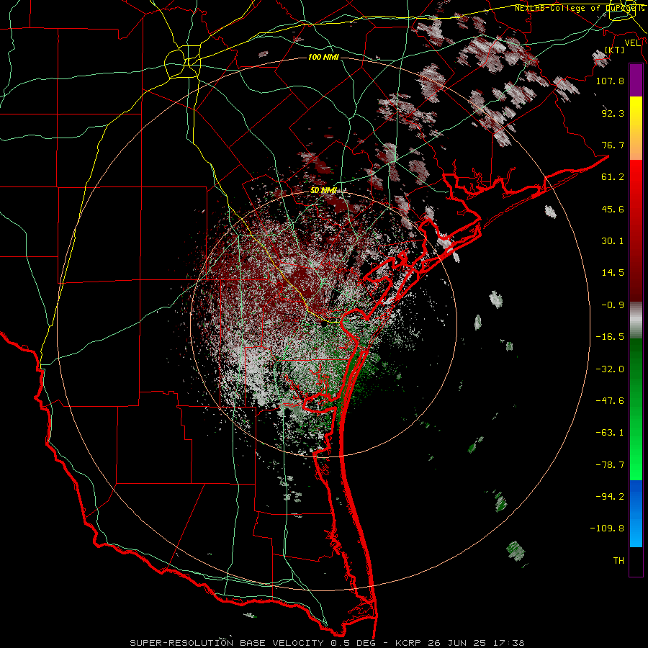Click the gray near-zero segment of color bar
648x648 pixels.
pos(636,320)
